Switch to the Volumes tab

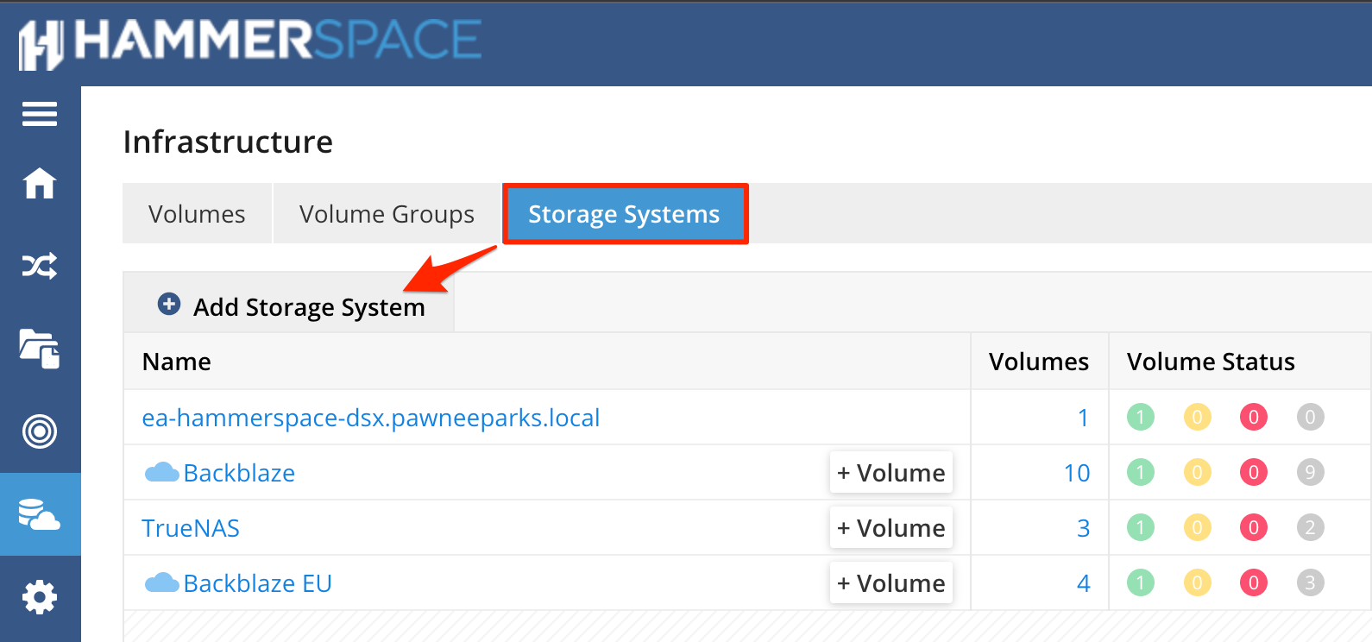(x=197, y=213)
